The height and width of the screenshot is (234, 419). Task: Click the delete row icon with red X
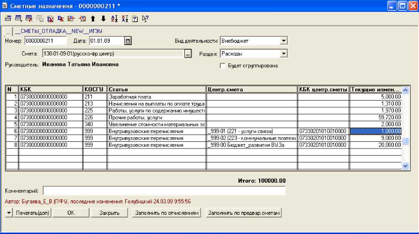pyautogui.click(x=29, y=18)
